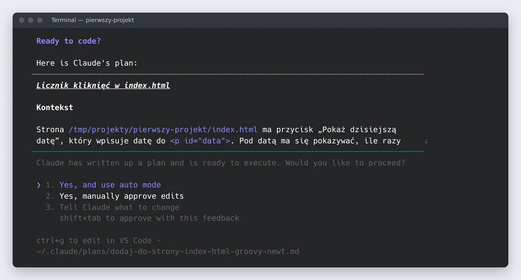Select option 1 Yes, and use auto mode
Screen dimensions: 521x280
[110, 185]
